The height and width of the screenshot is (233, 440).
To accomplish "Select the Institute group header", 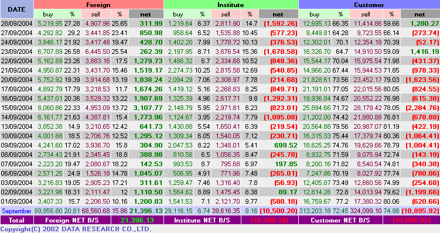I will pyautogui.click(x=231, y=5).
